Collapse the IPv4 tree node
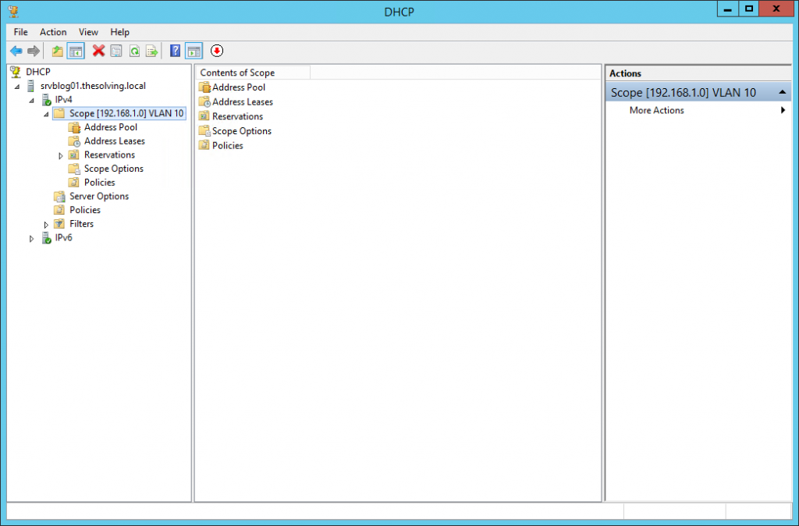 tap(31, 99)
